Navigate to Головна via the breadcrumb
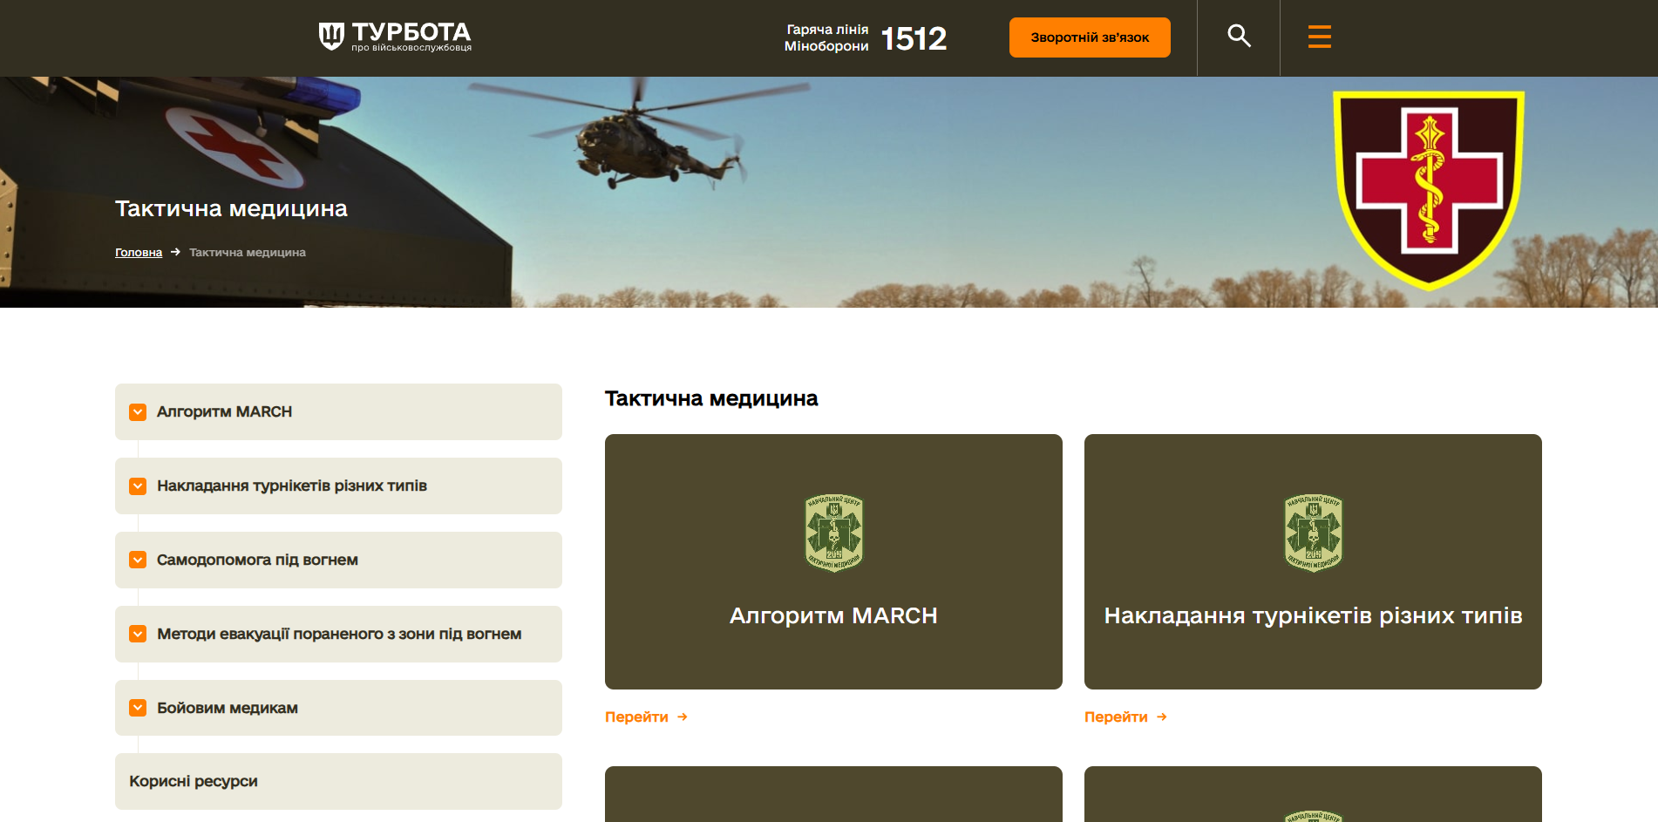The width and height of the screenshot is (1658, 822). (x=138, y=252)
